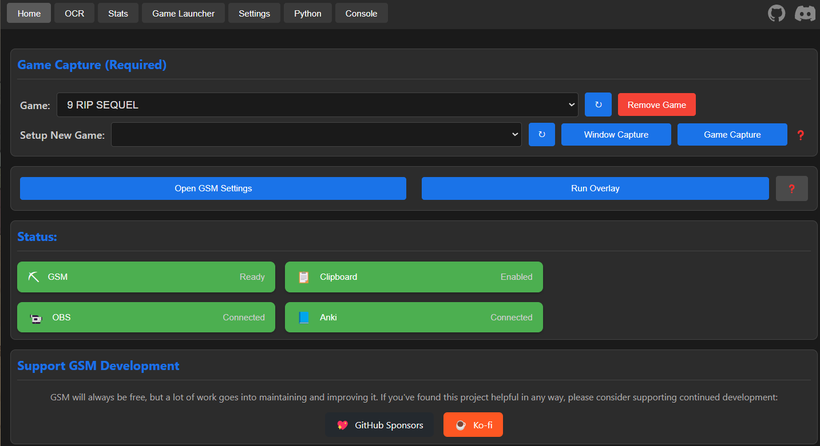The width and height of the screenshot is (820, 446).
Task: Click the Status: heading
Action: (37, 236)
